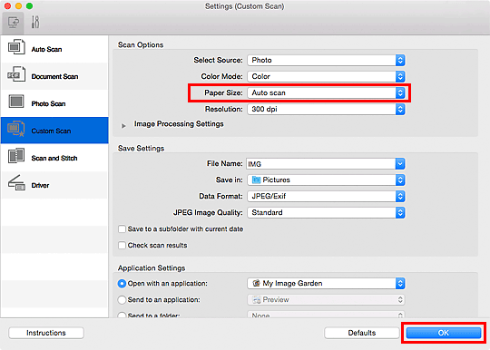Click the File Name IMG field

(321, 164)
